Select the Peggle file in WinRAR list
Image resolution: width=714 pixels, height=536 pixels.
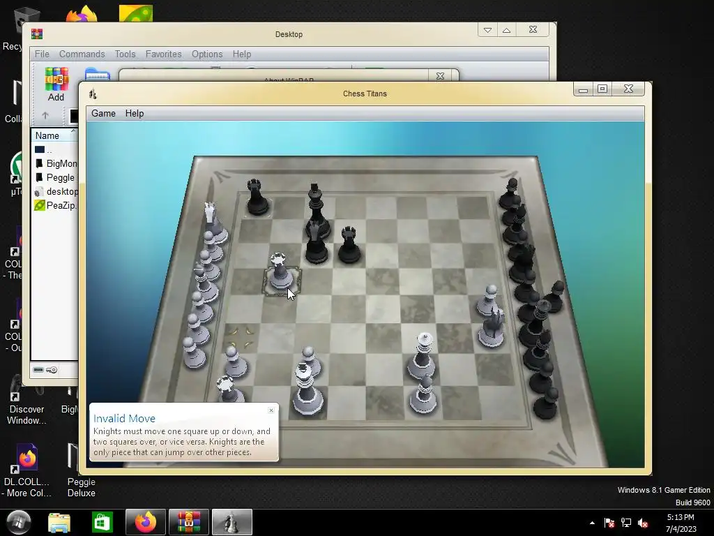pyautogui.click(x=54, y=178)
